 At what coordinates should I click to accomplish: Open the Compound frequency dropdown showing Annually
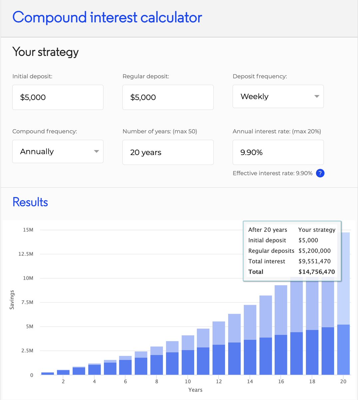(58, 151)
